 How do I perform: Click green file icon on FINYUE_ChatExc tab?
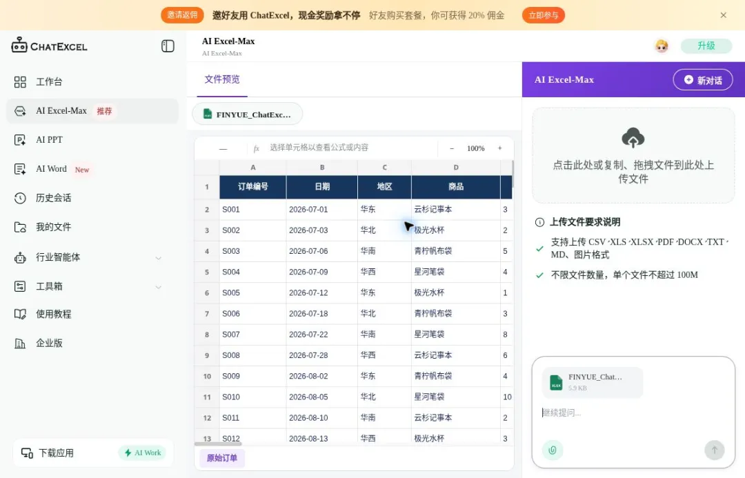(x=208, y=114)
